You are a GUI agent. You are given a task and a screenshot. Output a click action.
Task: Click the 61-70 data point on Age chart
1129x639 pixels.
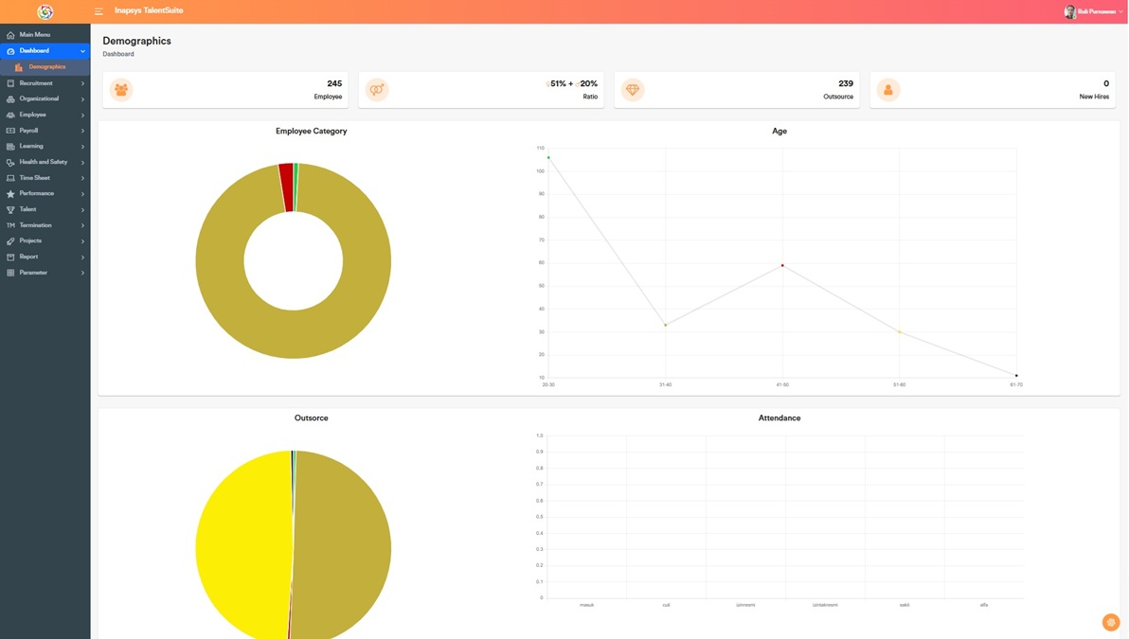click(1016, 376)
